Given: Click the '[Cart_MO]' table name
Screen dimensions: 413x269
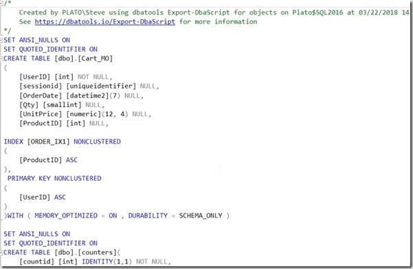Looking at the screenshot, I should (95, 58).
